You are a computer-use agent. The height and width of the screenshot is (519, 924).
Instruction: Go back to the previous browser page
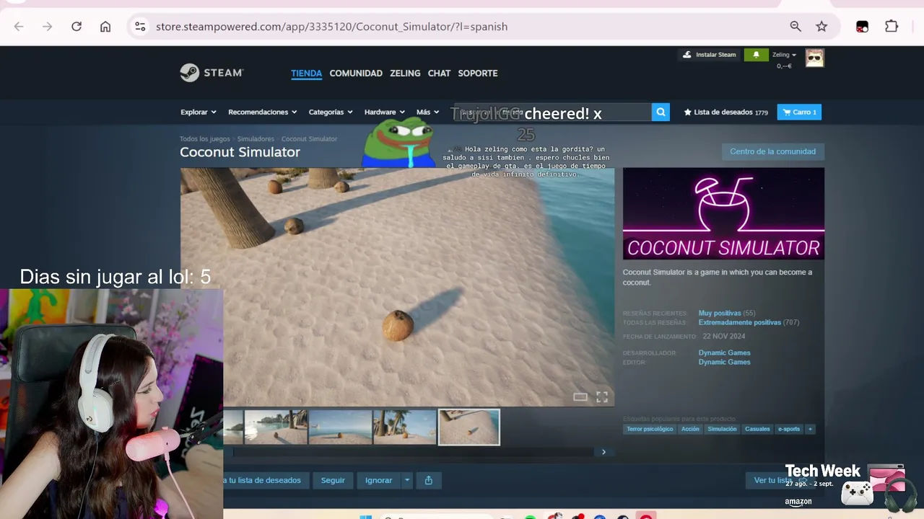tap(19, 27)
